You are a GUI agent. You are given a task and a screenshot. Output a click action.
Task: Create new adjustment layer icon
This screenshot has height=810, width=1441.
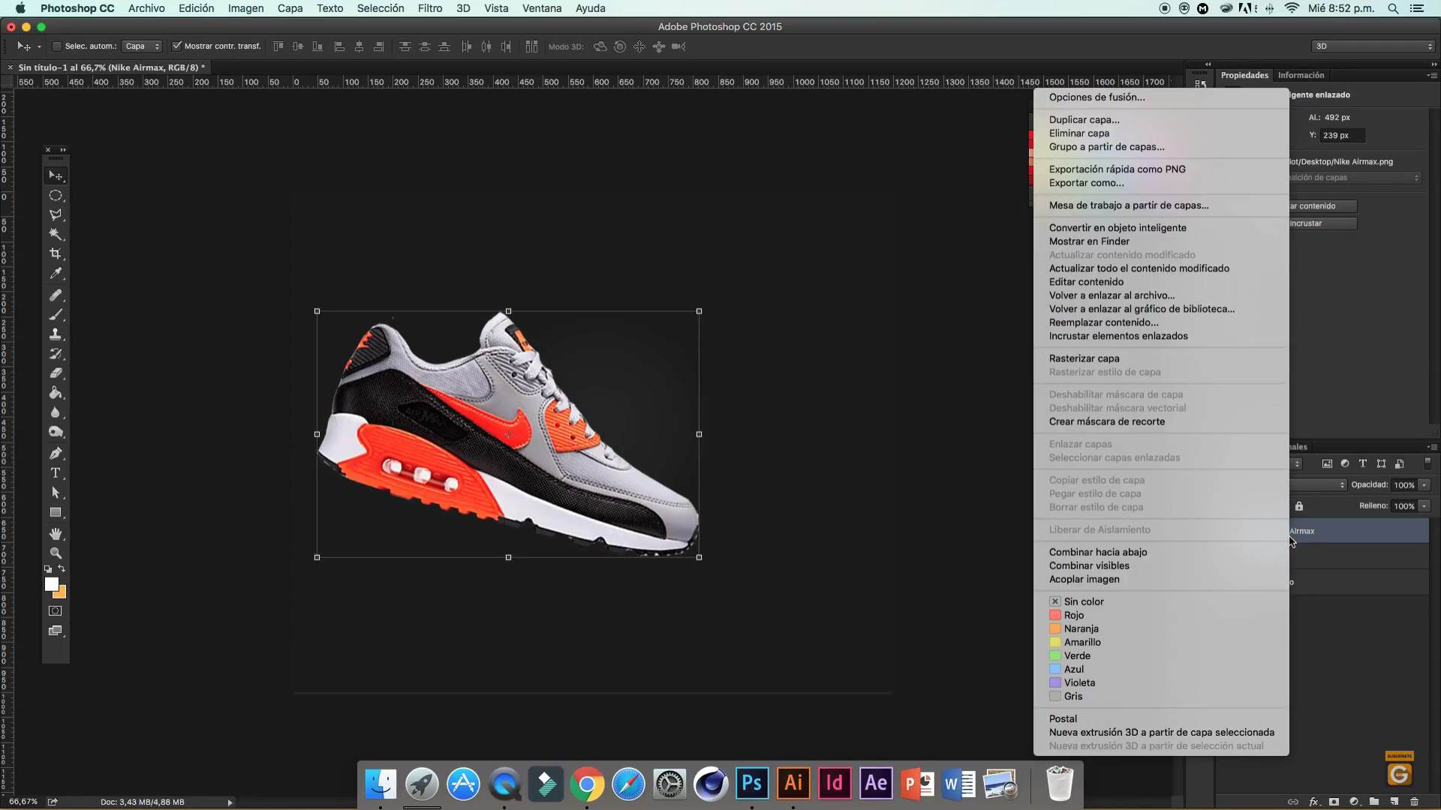coord(1354,802)
